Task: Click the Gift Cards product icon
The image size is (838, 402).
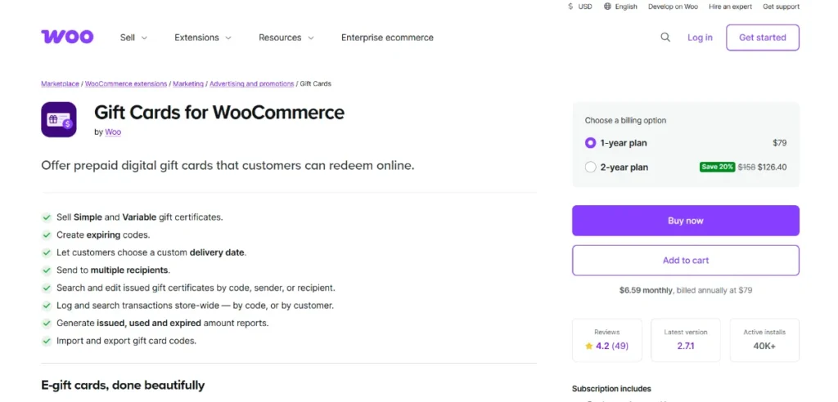Action: (x=59, y=119)
